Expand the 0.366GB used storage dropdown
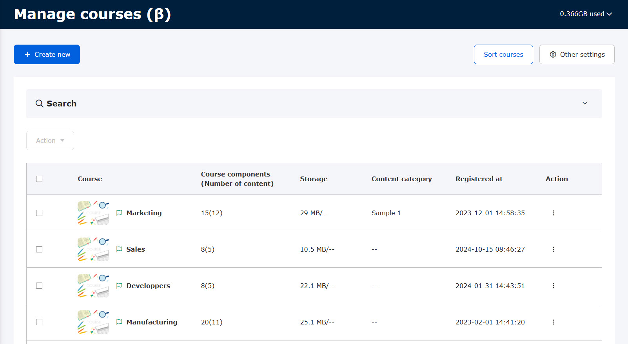The image size is (628, 344). [x=586, y=14]
